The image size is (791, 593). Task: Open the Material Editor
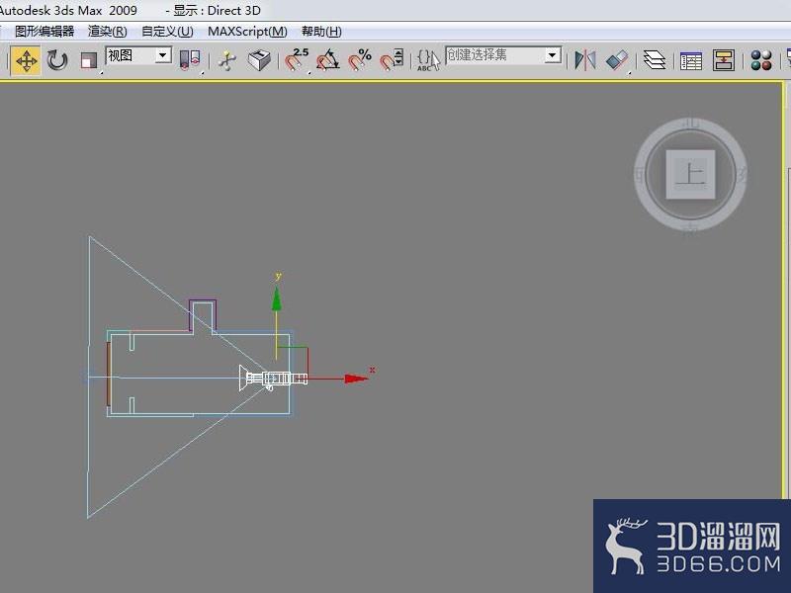760,60
